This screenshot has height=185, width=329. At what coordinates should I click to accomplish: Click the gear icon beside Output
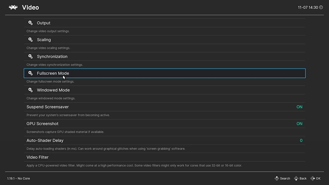30,23
